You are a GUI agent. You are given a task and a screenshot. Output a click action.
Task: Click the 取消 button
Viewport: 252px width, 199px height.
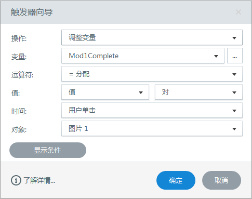(x=221, y=180)
